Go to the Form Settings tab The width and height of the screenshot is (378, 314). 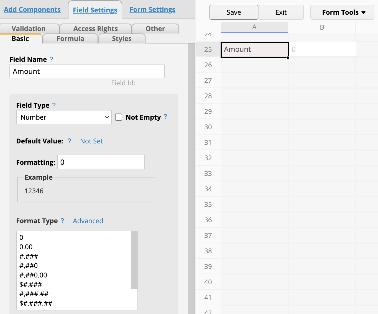[x=152, y=10]
